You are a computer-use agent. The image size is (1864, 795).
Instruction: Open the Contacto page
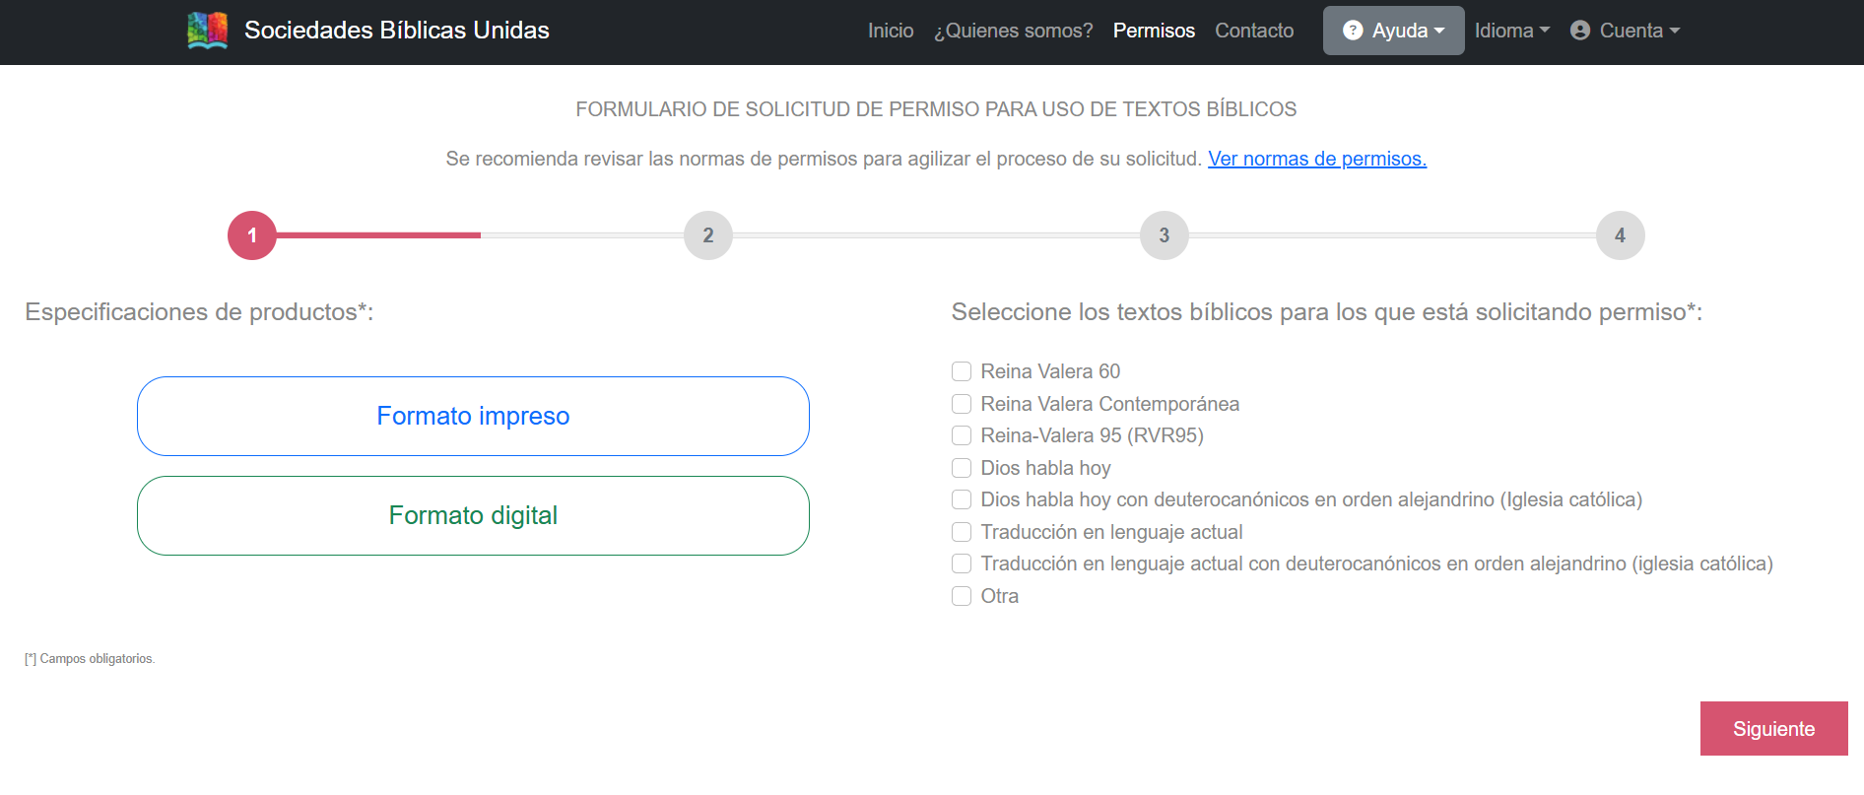click(x=1254, y=31)
